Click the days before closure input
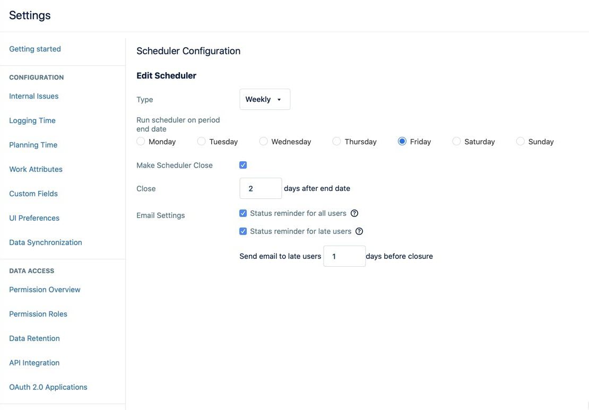Image resolution: width=589 pixels, height=410 pixels. (x=344, y=256)
